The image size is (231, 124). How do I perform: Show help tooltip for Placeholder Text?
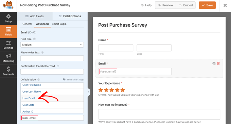42,52
